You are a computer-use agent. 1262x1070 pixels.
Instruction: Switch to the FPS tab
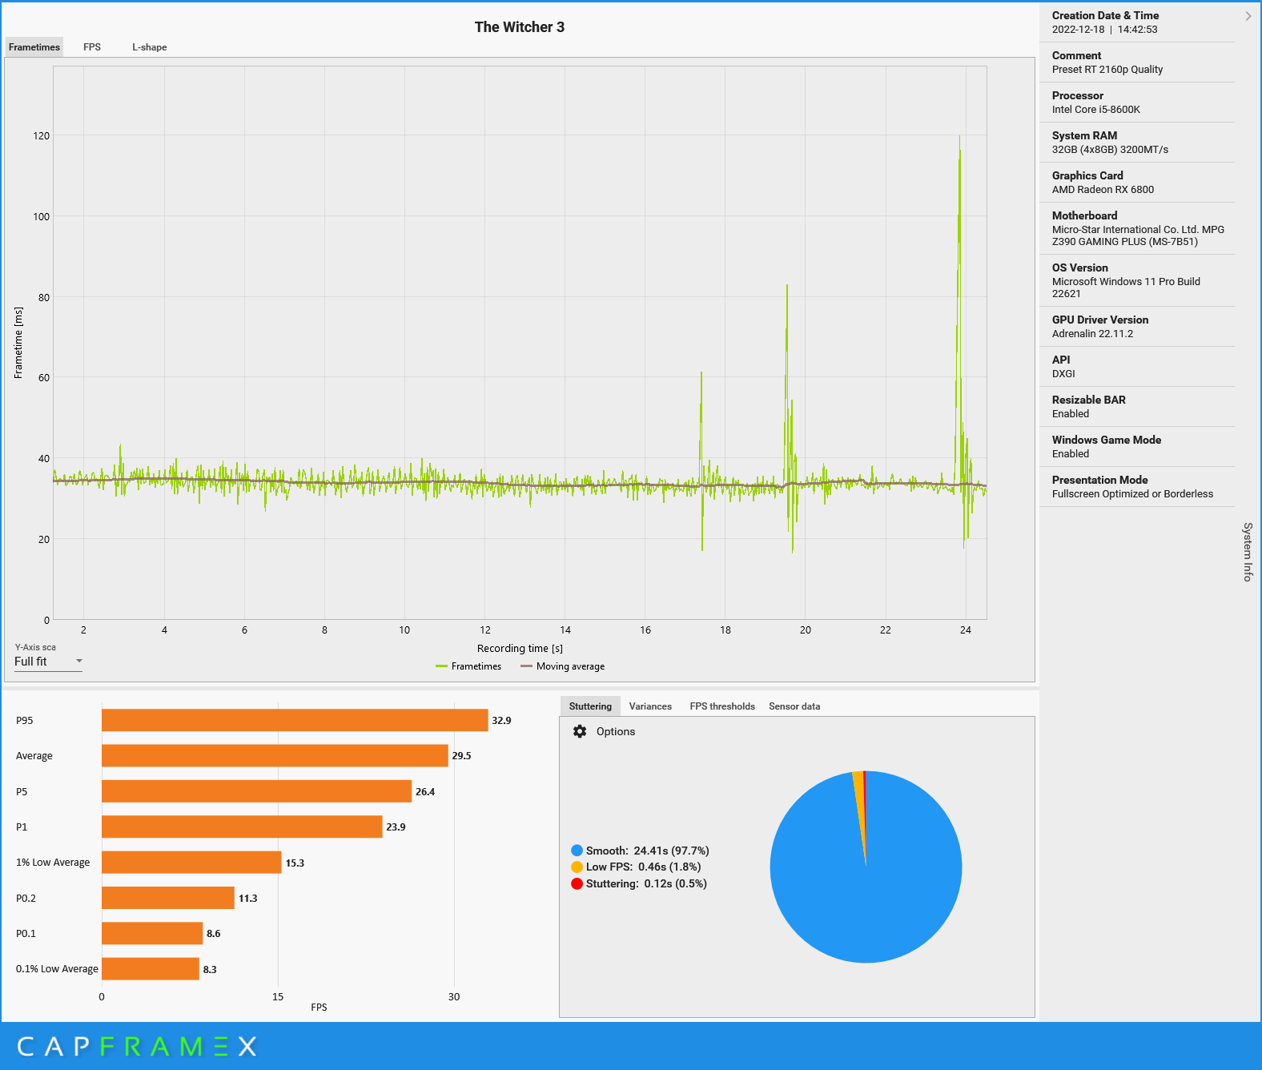tap(92, 47)
